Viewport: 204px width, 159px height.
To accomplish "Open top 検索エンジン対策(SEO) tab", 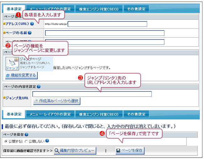I will pyautogui.click(x=99, y=9).
